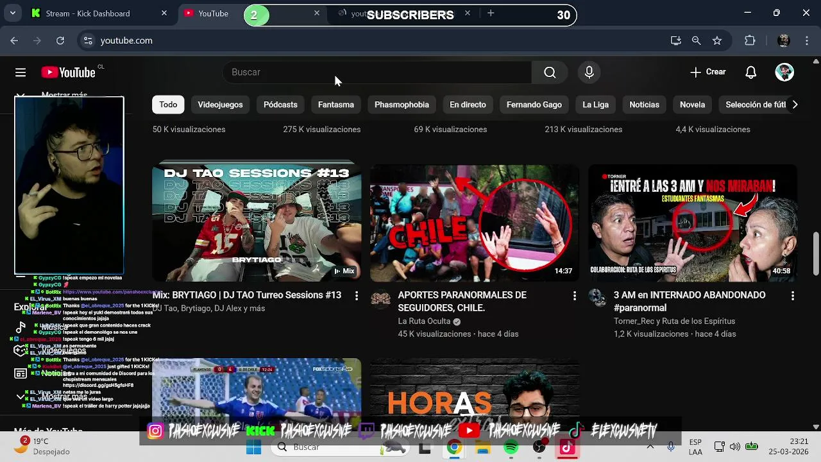Bookmark this page with the star
821x462 pixels.
coord(717,40)
